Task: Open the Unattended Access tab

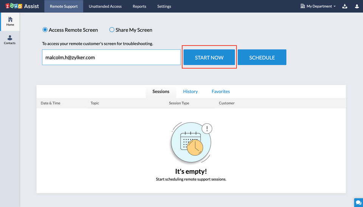Action: tap(105, 6)
